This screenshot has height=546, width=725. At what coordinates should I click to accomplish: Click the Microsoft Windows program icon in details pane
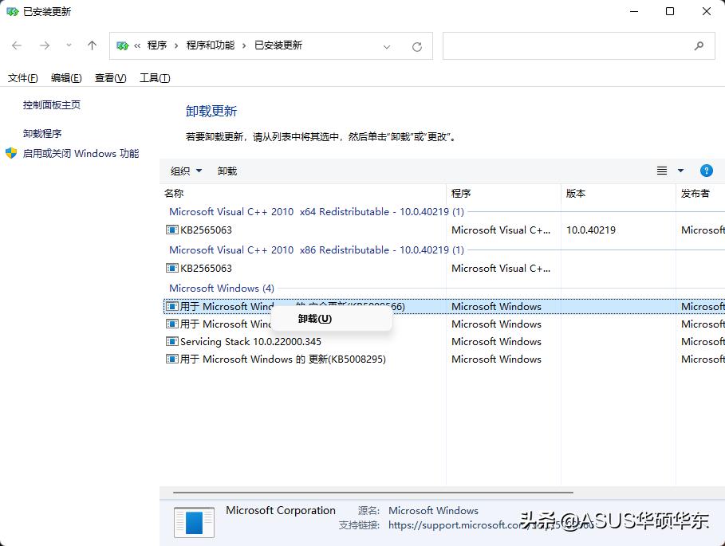192,523
